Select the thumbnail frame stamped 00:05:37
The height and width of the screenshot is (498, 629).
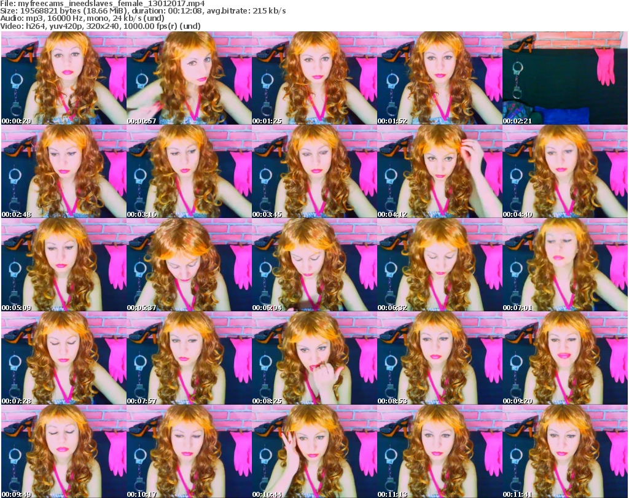[189, 265]
